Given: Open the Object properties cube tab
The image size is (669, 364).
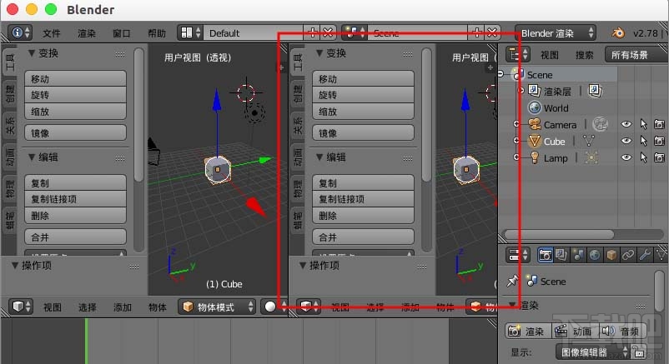Looking at the screenshot, I should tap(611, 255).
